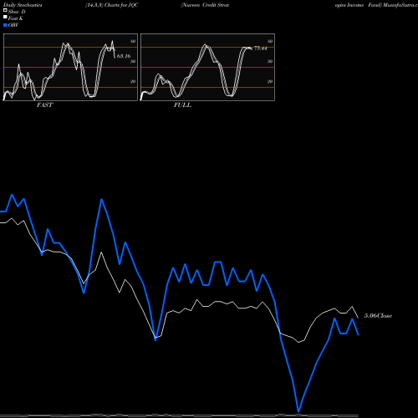Click the '80' axis label in FAST chart
Viewport: 418px width, 418px height.
click(x=133, y=41)
